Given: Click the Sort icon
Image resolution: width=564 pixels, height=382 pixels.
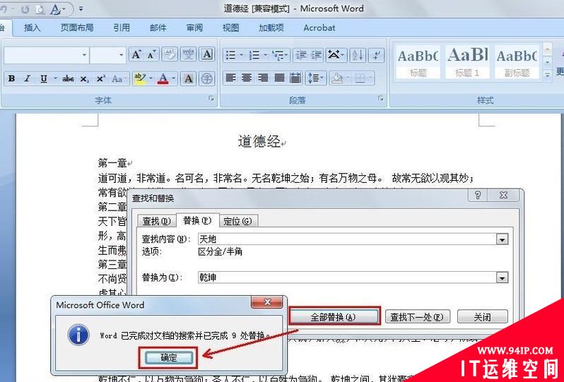Looking at the screenshot, I should [358, 55].
